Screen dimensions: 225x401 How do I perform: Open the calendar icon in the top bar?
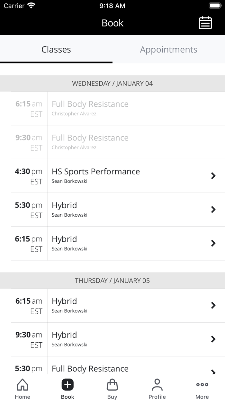[205, 23]
